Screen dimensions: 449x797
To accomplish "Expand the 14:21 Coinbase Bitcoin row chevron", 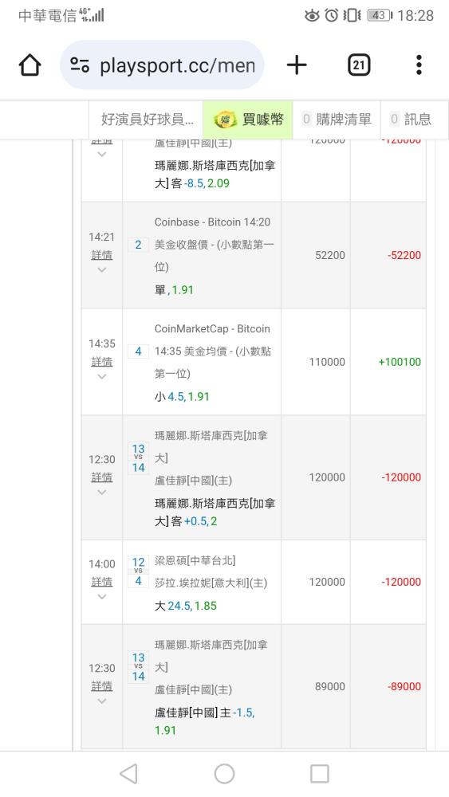I will pyautogui.click(x=102, y=270).
